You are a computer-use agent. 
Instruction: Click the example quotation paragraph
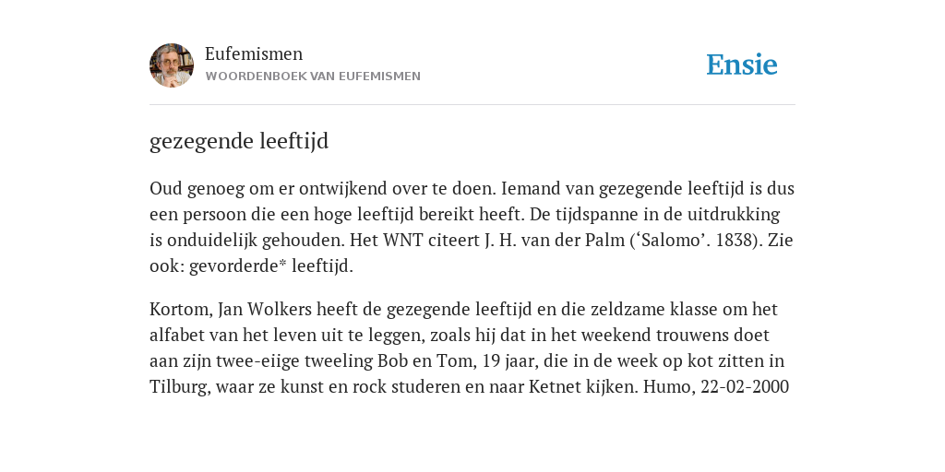click(470, 348)
